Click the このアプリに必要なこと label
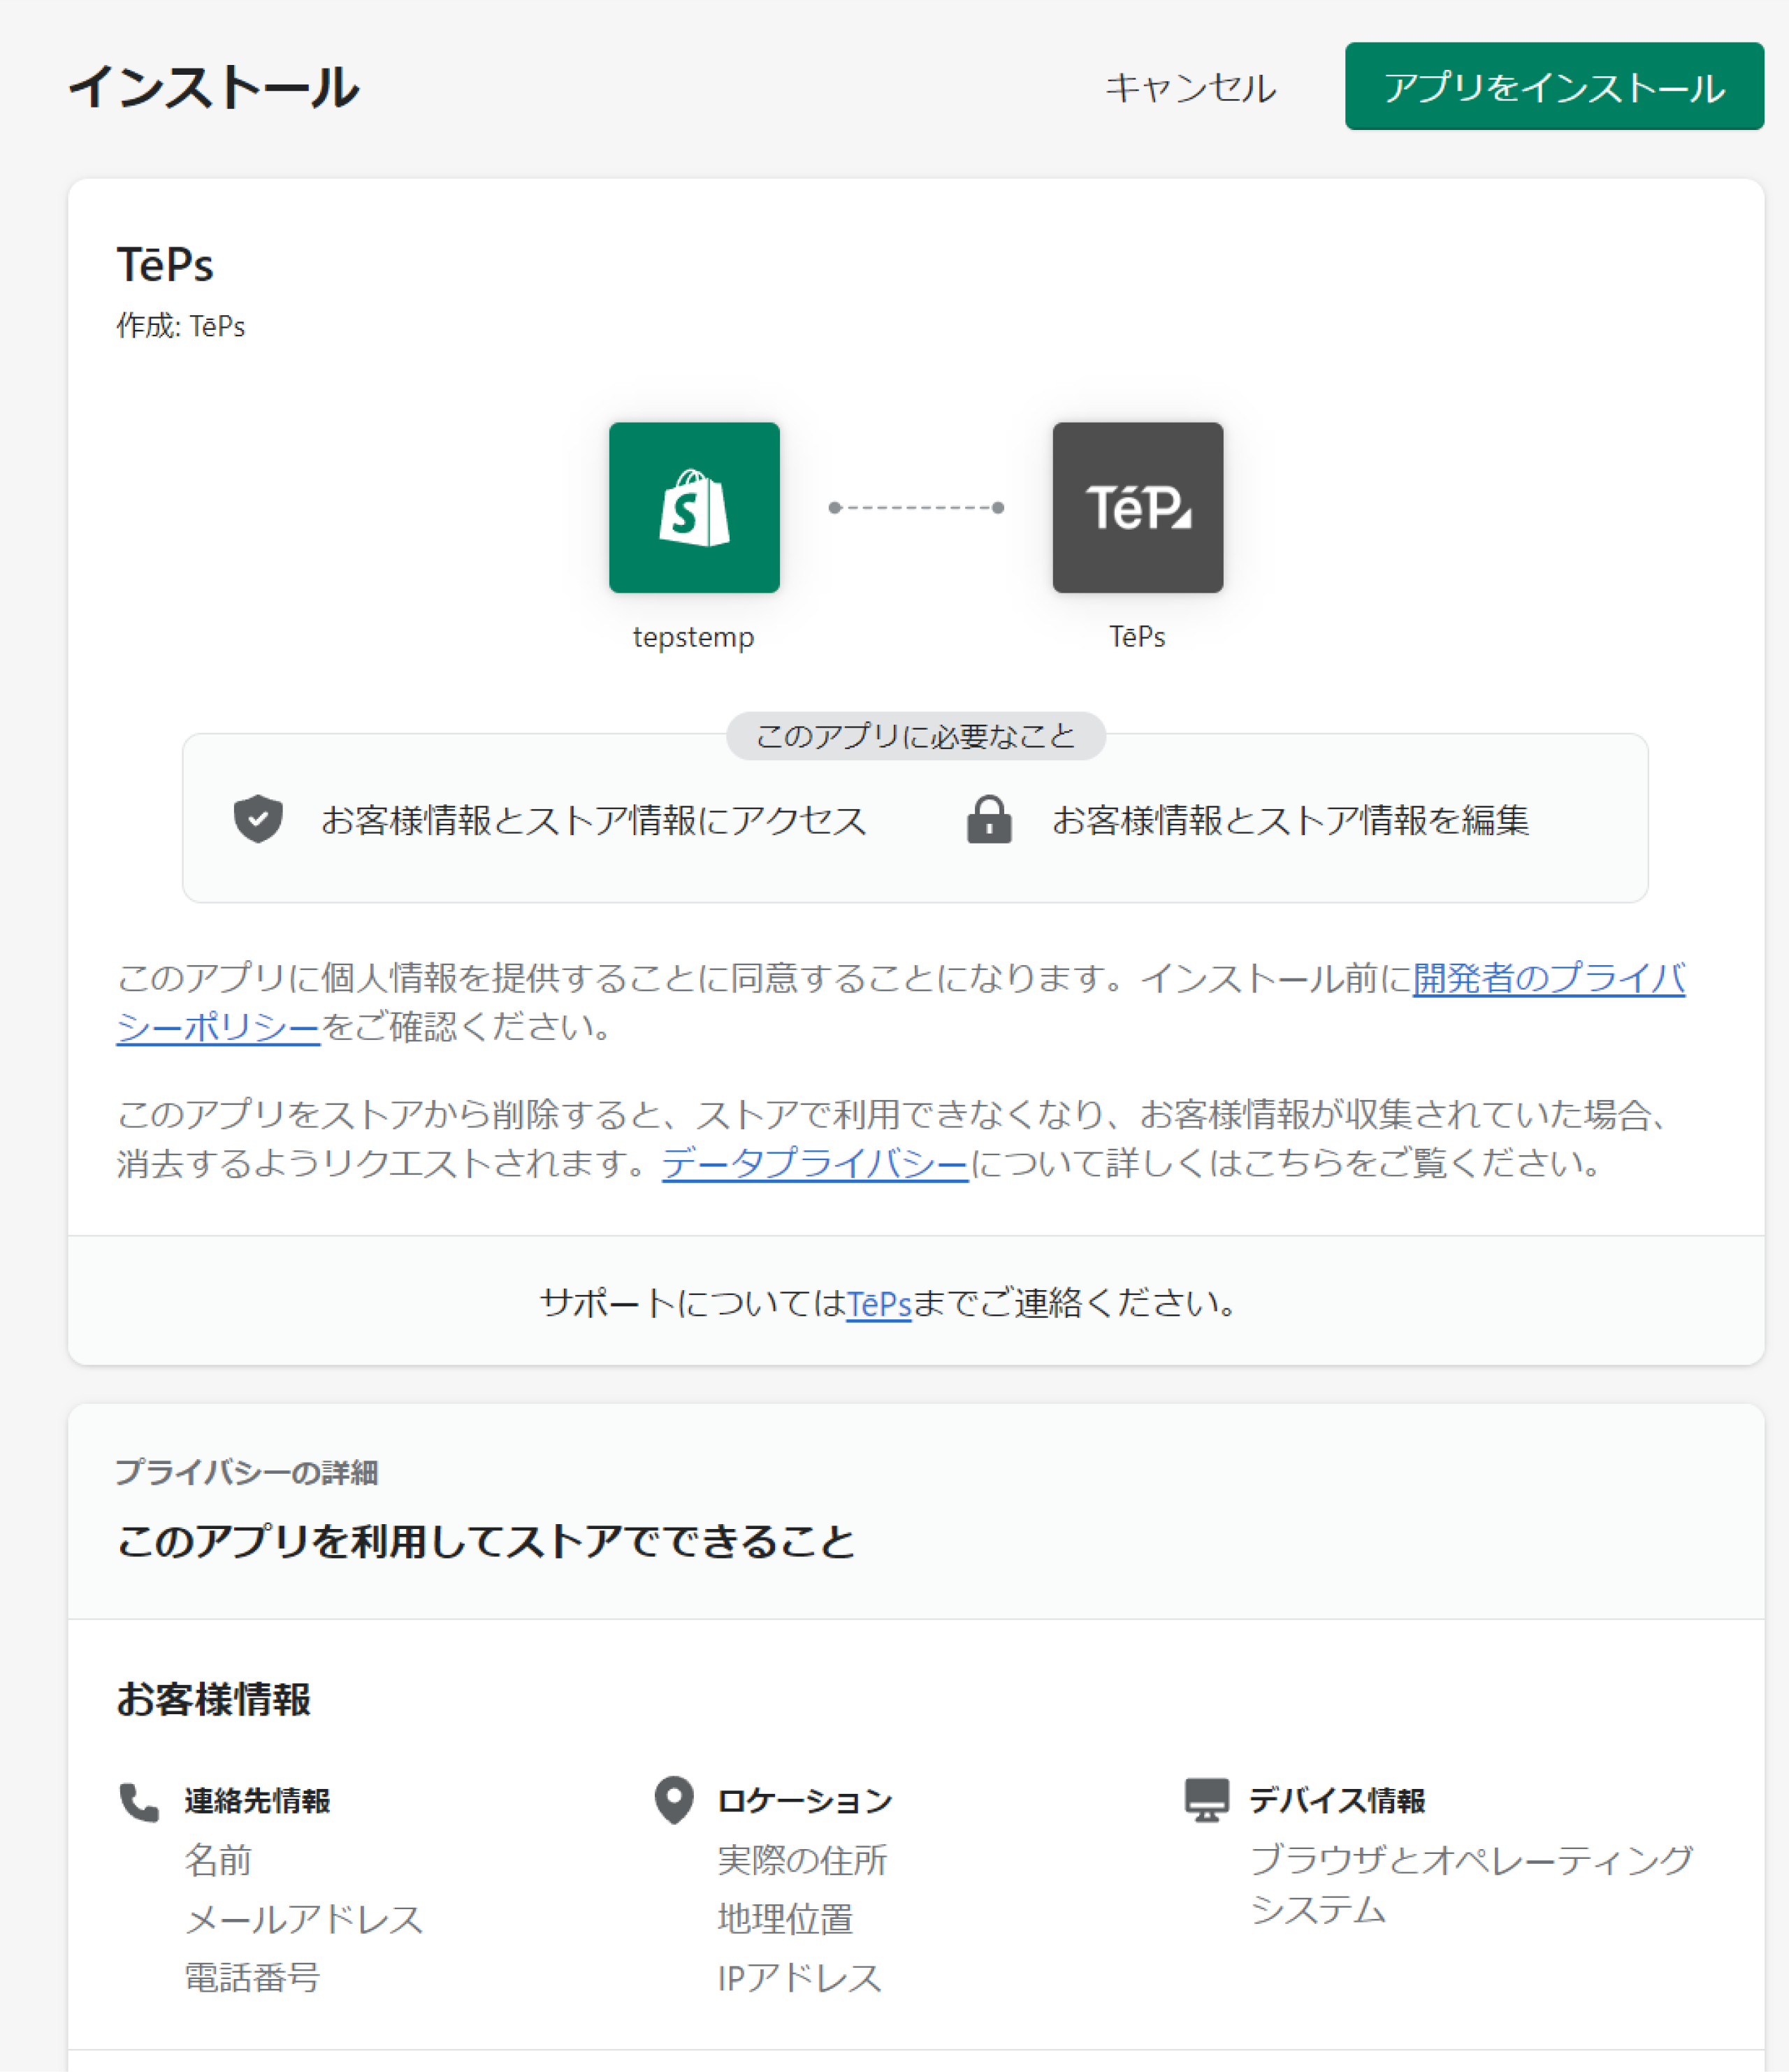Screen dimensions: 1789x2072 click(915, 736)
